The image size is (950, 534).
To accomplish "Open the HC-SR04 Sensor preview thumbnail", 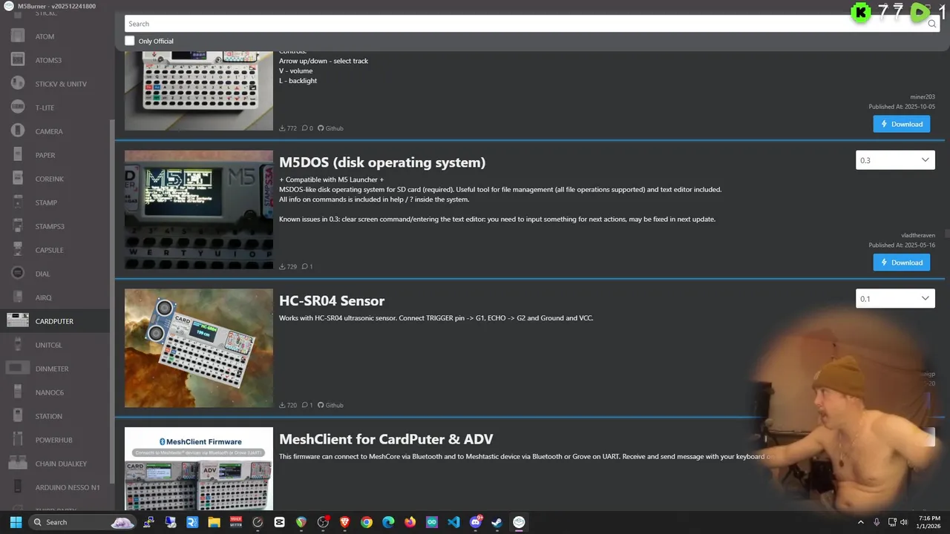I will tap(199, 348).
